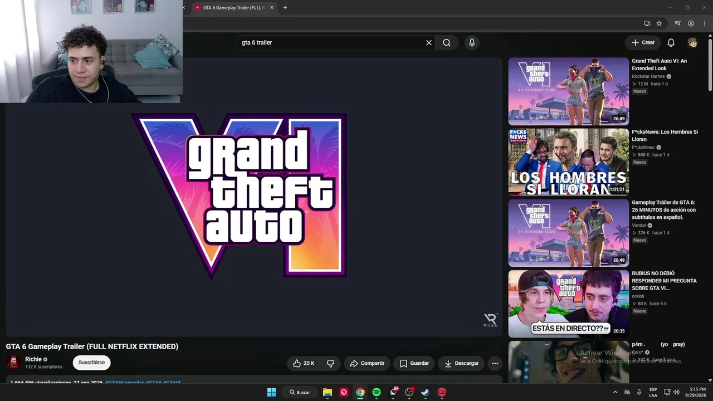
Task: Open 'Los Hombres Si Lloran' video thumbnail
Action: coord(568,162)
